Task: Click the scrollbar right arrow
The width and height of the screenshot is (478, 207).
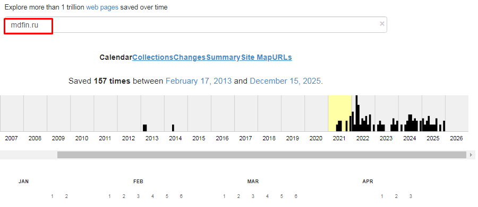Action: pos(472,155)
